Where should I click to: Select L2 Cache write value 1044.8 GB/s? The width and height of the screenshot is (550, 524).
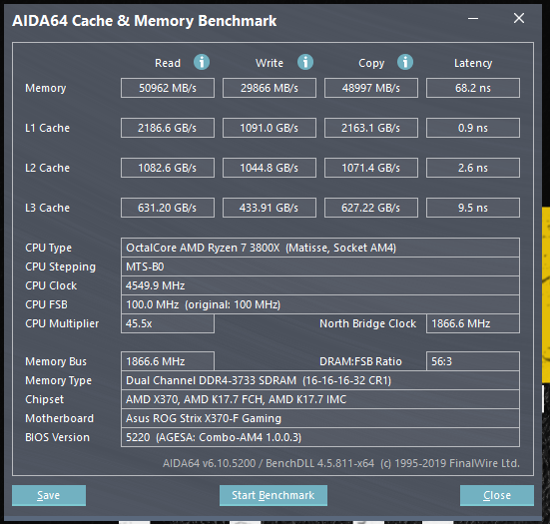coord(270,168)
